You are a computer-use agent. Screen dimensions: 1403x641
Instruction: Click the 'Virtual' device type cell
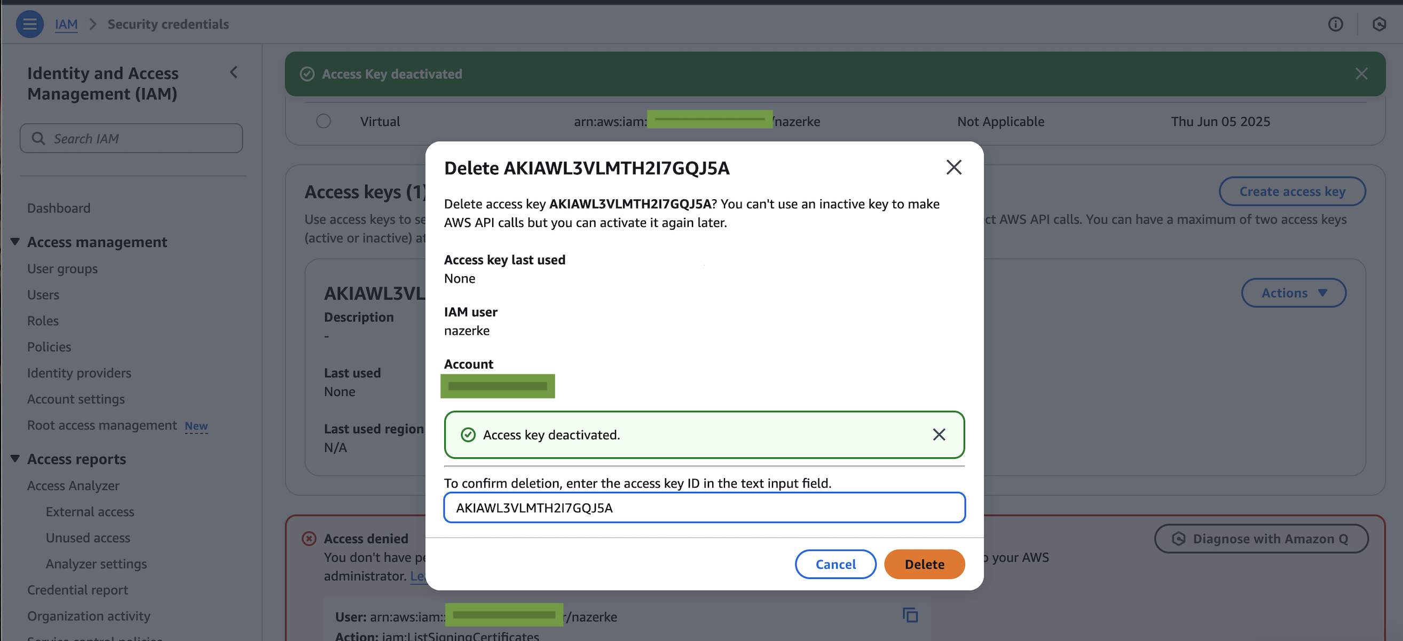pos(380,121)
